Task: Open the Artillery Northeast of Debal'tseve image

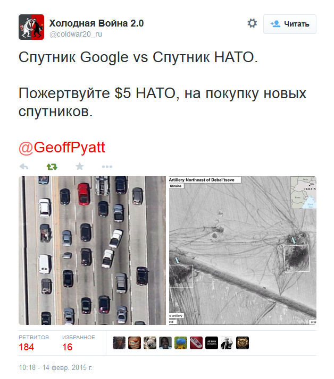Action: (243, 251)
